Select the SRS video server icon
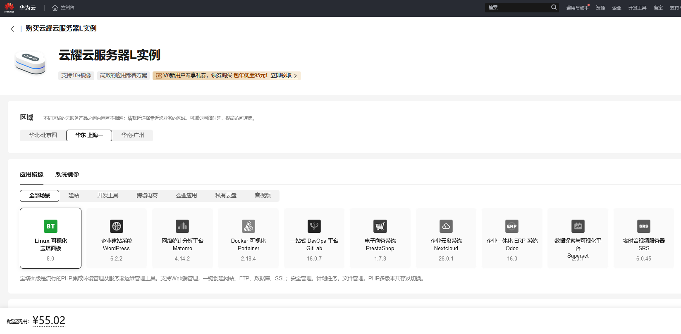 coord(644,226)
